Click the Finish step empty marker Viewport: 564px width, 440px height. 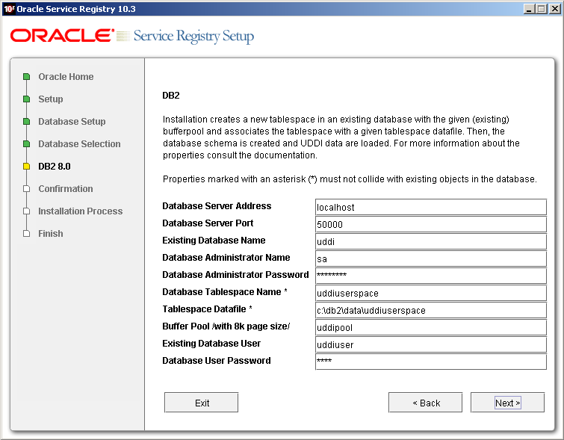point(26,234)
